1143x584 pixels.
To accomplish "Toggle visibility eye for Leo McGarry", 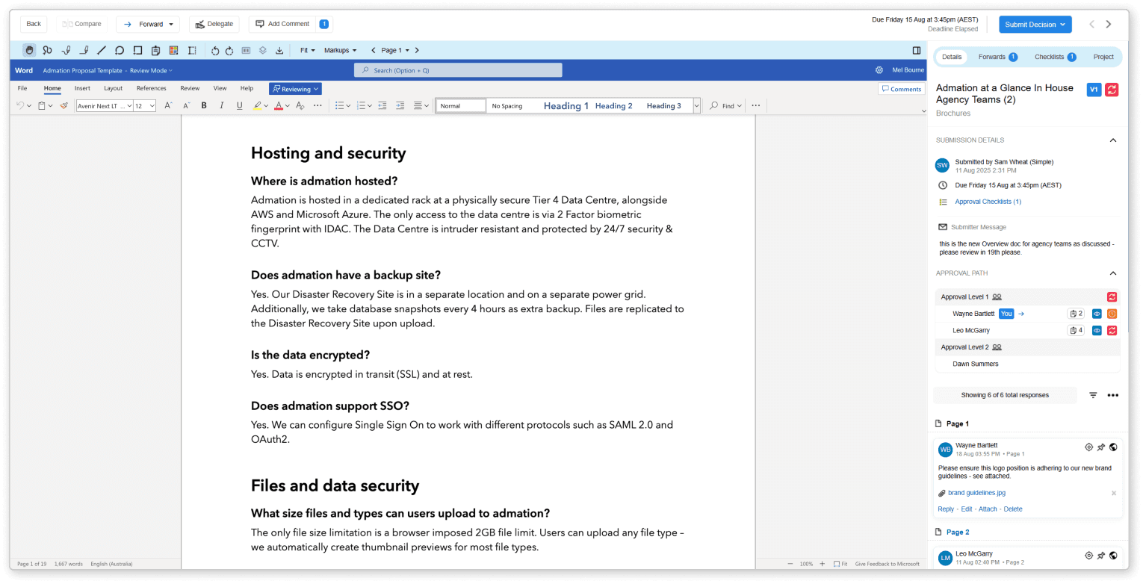I will tap(1097, 330).
